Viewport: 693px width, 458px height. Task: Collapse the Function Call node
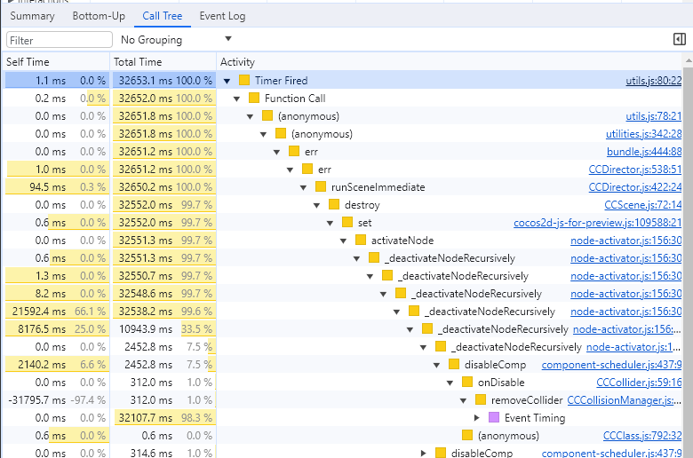point(237,99)
